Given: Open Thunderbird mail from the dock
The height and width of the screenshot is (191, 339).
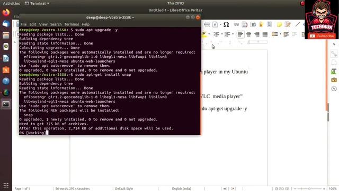Looking at the screenshot, I should [x=6, y=23].
